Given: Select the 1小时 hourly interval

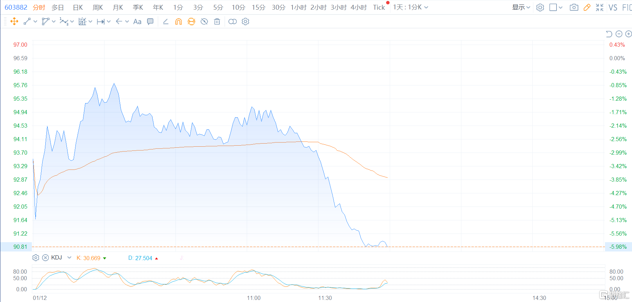Looking at the screenshot, I should click(x=299, y=7).
